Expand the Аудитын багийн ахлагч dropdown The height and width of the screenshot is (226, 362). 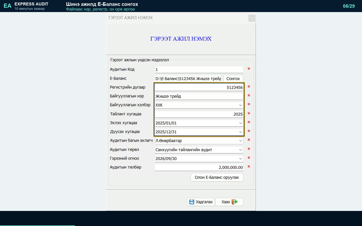[x=240, y=141]
